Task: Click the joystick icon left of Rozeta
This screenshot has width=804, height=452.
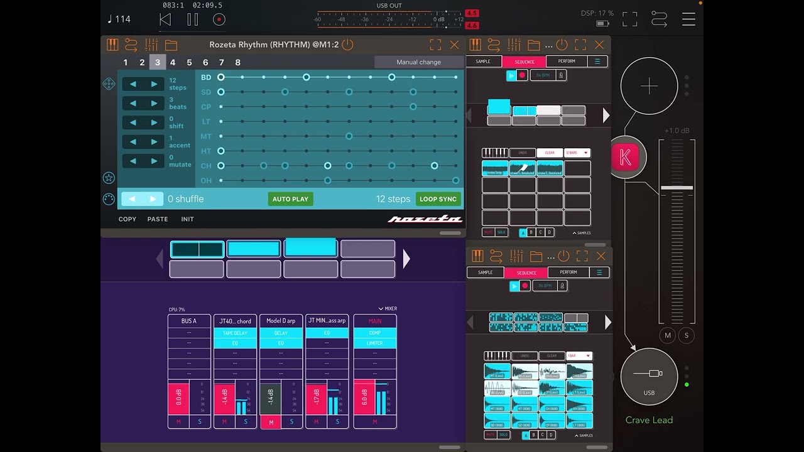Action: pos(109,83)
